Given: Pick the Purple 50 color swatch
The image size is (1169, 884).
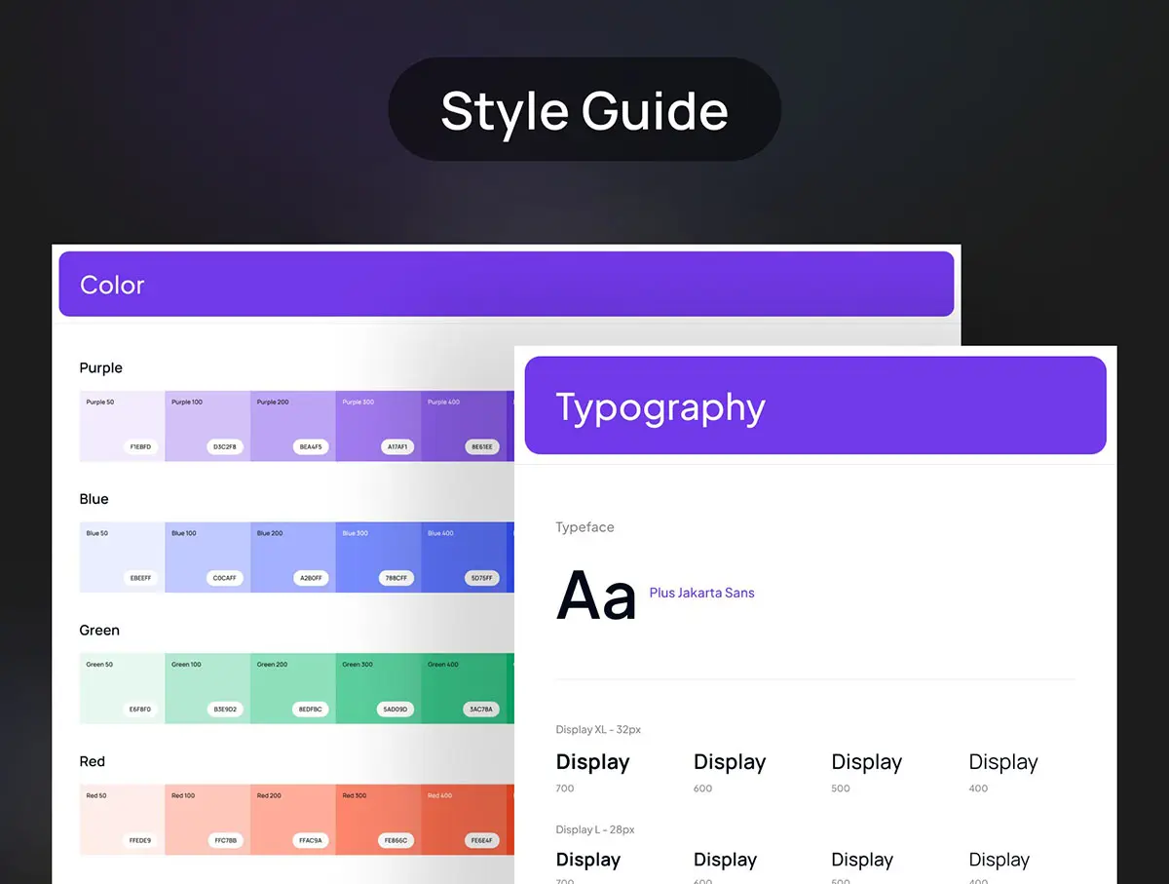Looking at the screenshot, I should tap(122, 425).
